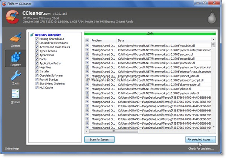Screen dimensions: 226x158
Task: Open the Tools wrench section
Action: 15,77
